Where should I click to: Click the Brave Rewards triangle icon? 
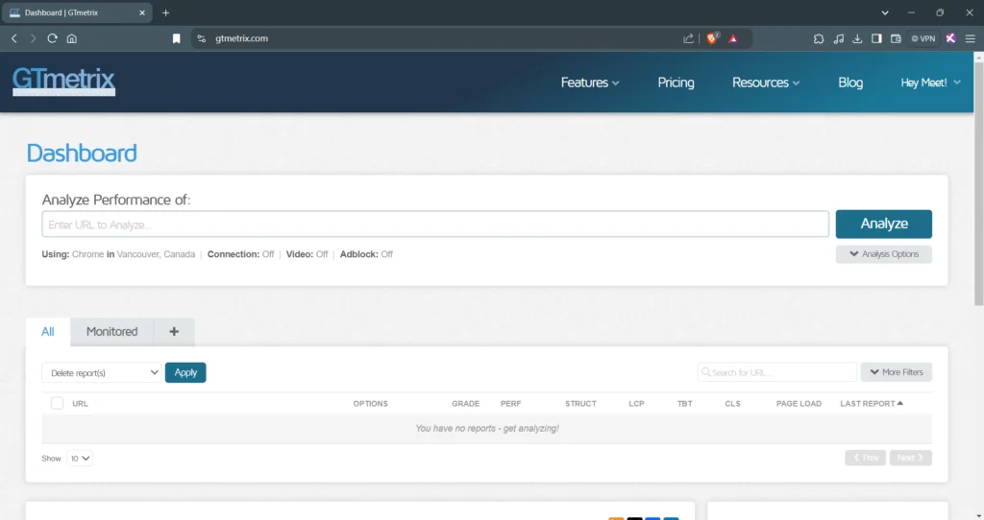coord(733,38)
